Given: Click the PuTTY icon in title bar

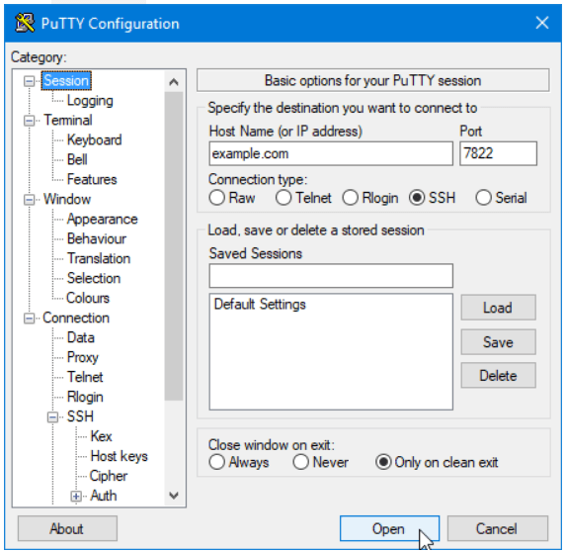Looking at the screenshot, I should point(25,23).
